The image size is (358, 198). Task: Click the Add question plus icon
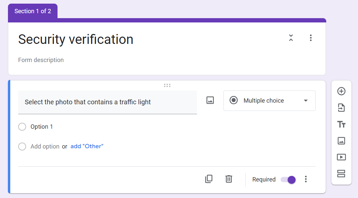341,91
